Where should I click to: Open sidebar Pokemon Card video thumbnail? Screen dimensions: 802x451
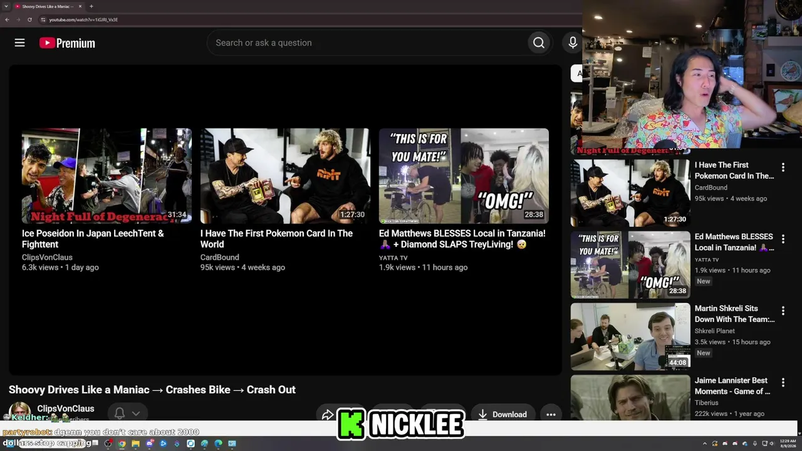pyautogui.click(x=630, y=193)
